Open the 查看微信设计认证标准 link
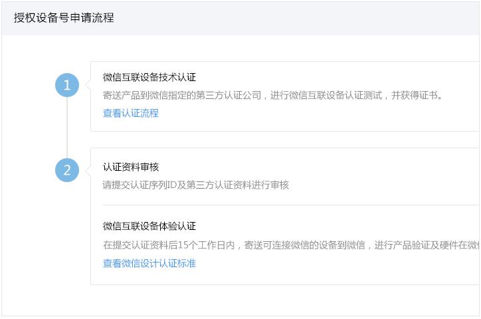Viewport: 481px width, 319px height. point(149,263)
